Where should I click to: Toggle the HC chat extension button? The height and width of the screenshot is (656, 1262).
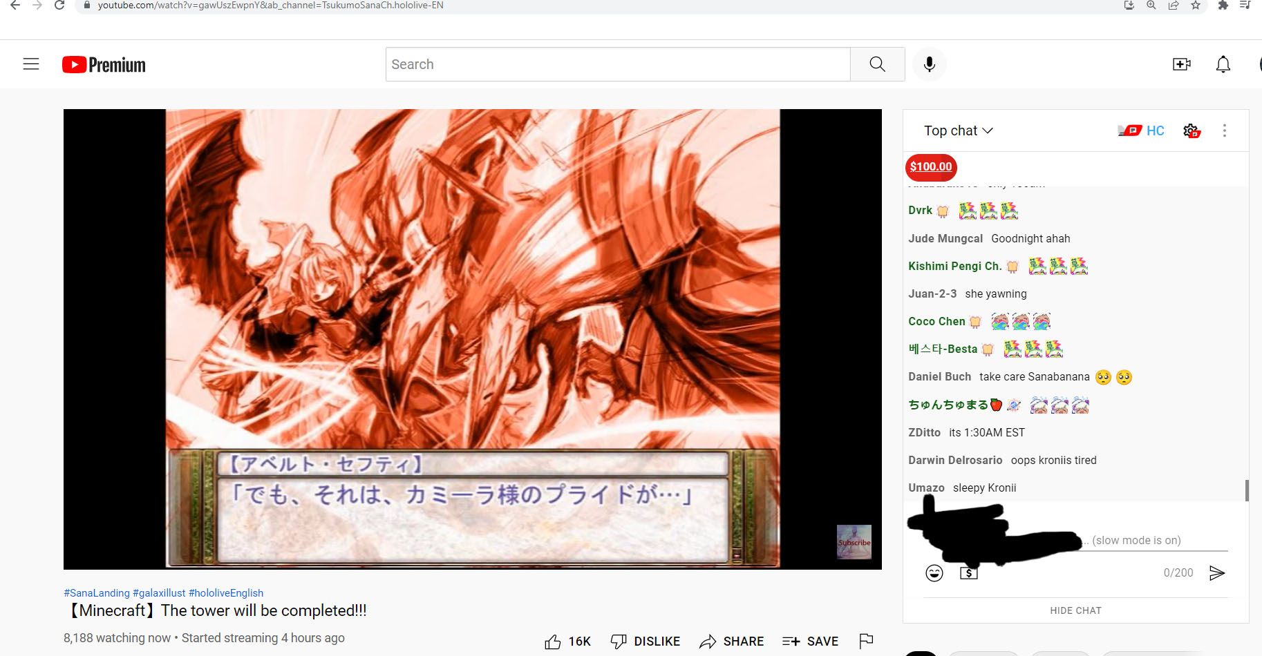click(1141, 131)
